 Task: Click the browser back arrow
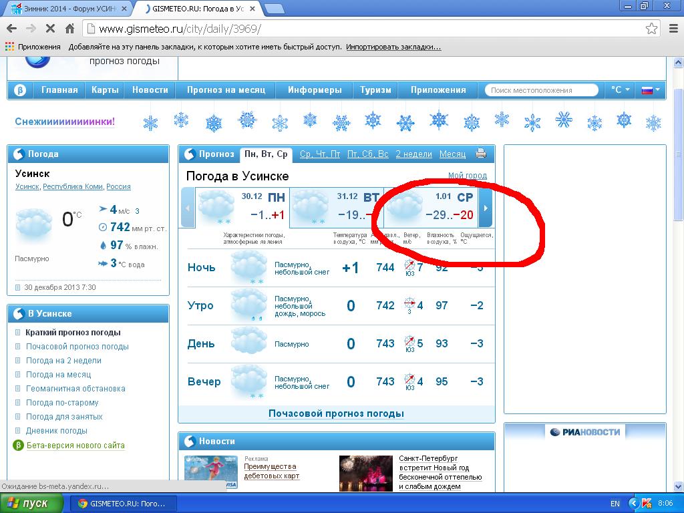11,29
